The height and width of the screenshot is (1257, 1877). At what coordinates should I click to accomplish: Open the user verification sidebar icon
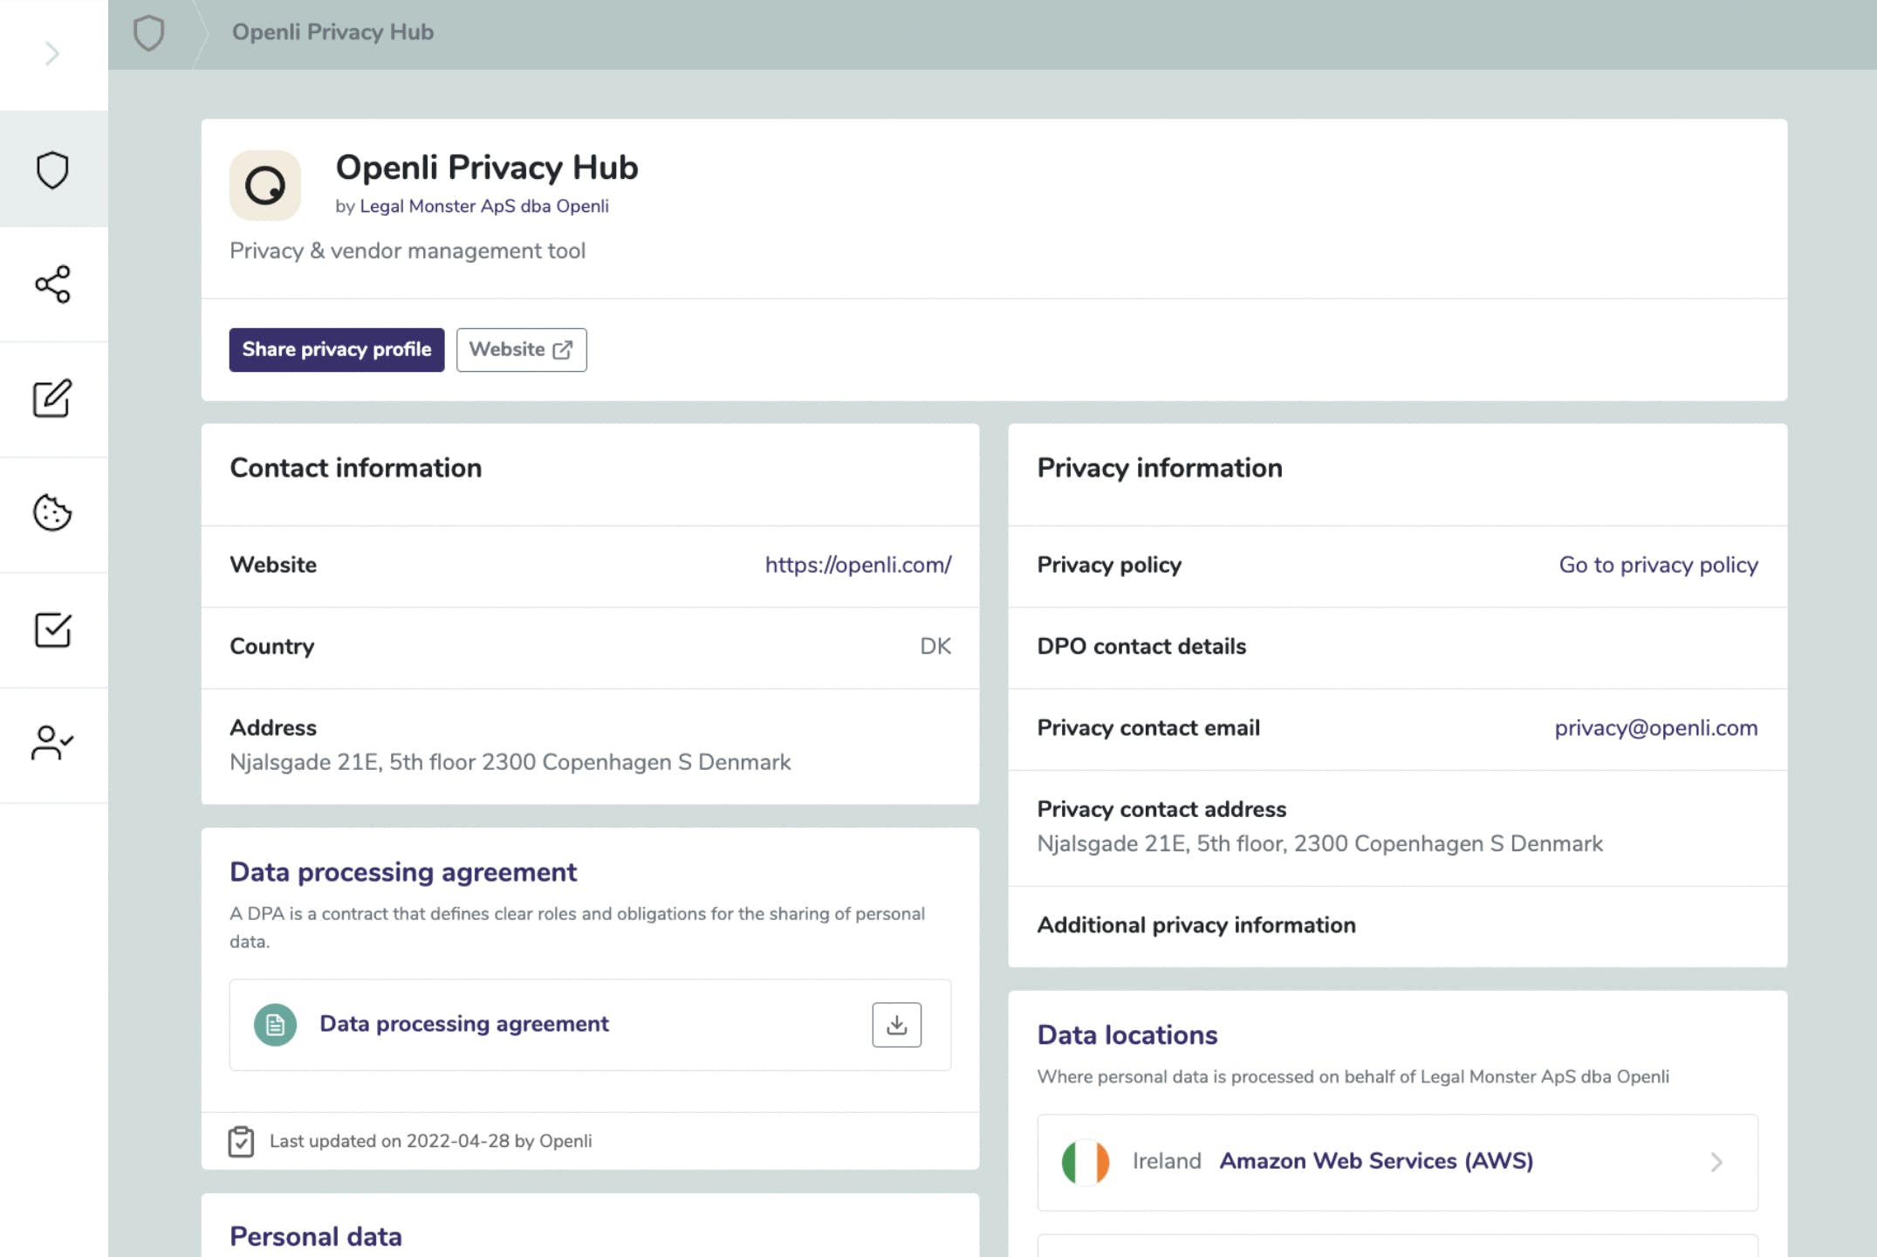click(x=52, y=744)
